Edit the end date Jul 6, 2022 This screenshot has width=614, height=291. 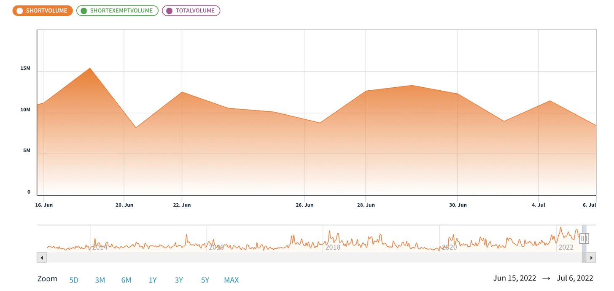tap(575, 278)
